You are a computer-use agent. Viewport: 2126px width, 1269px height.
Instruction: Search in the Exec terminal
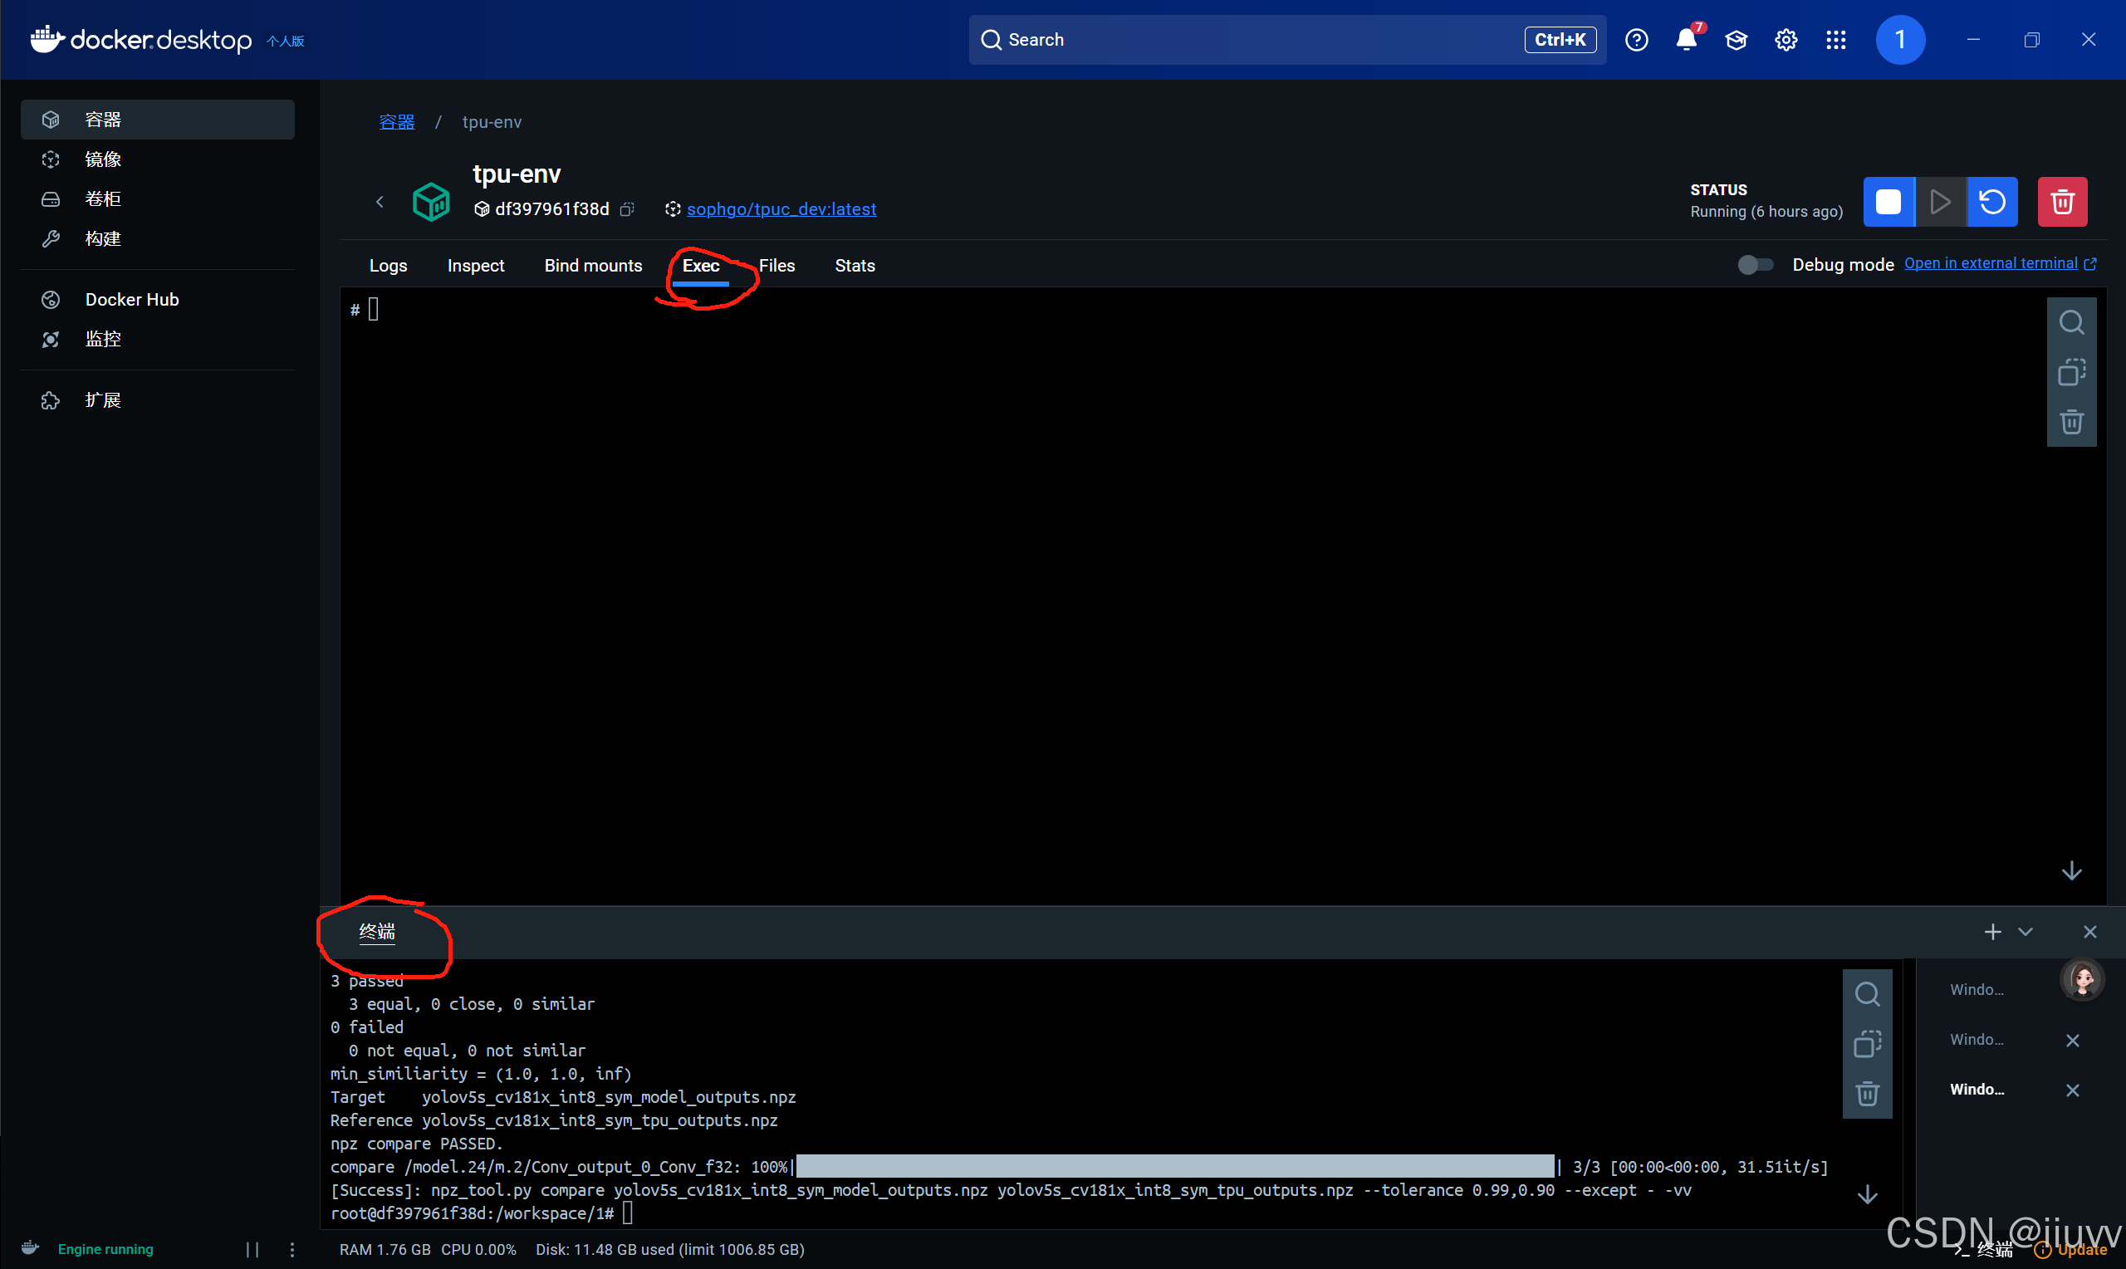[x=2070, y=322]
